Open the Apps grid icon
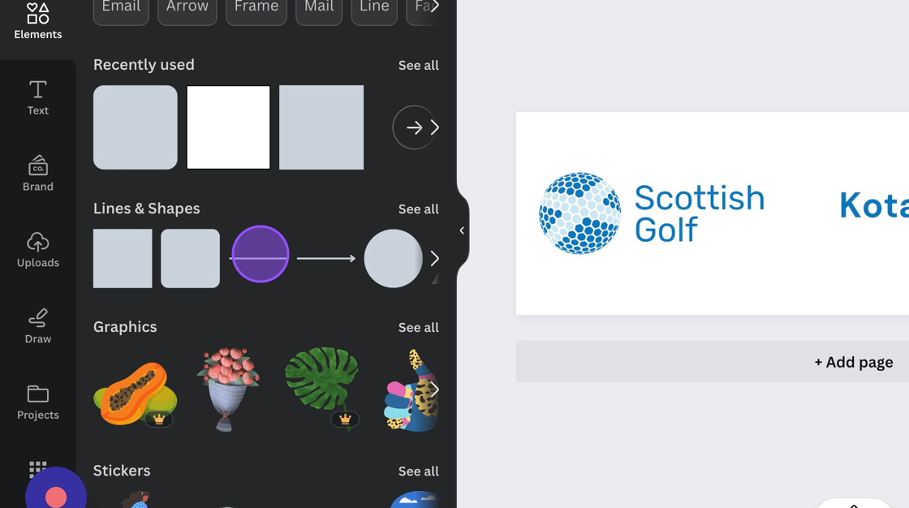The image size is (909, 508). pos(37,468)
